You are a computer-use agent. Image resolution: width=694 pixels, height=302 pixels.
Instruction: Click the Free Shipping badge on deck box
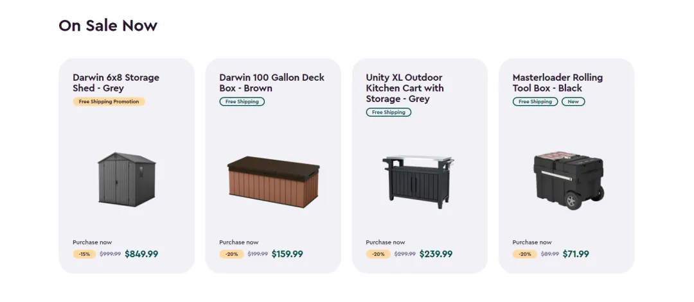[x=242, y=102]
